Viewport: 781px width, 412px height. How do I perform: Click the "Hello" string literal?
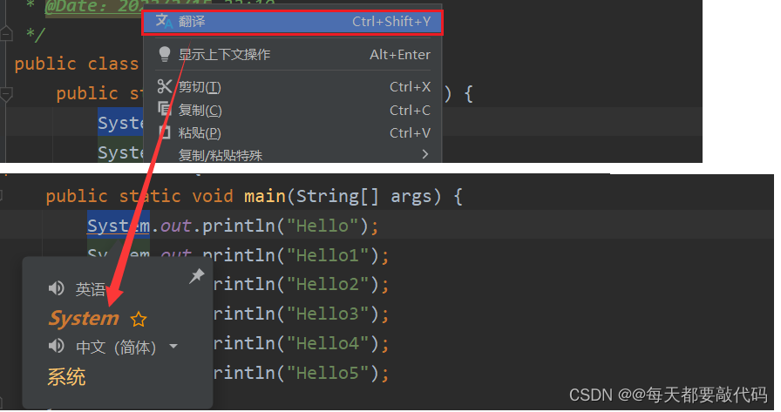tap(323, 226)
